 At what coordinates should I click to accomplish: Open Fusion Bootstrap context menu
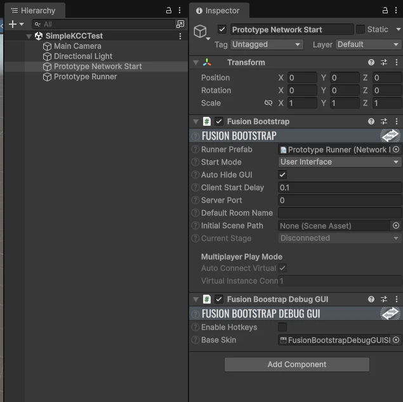click(x=396, y=121)
